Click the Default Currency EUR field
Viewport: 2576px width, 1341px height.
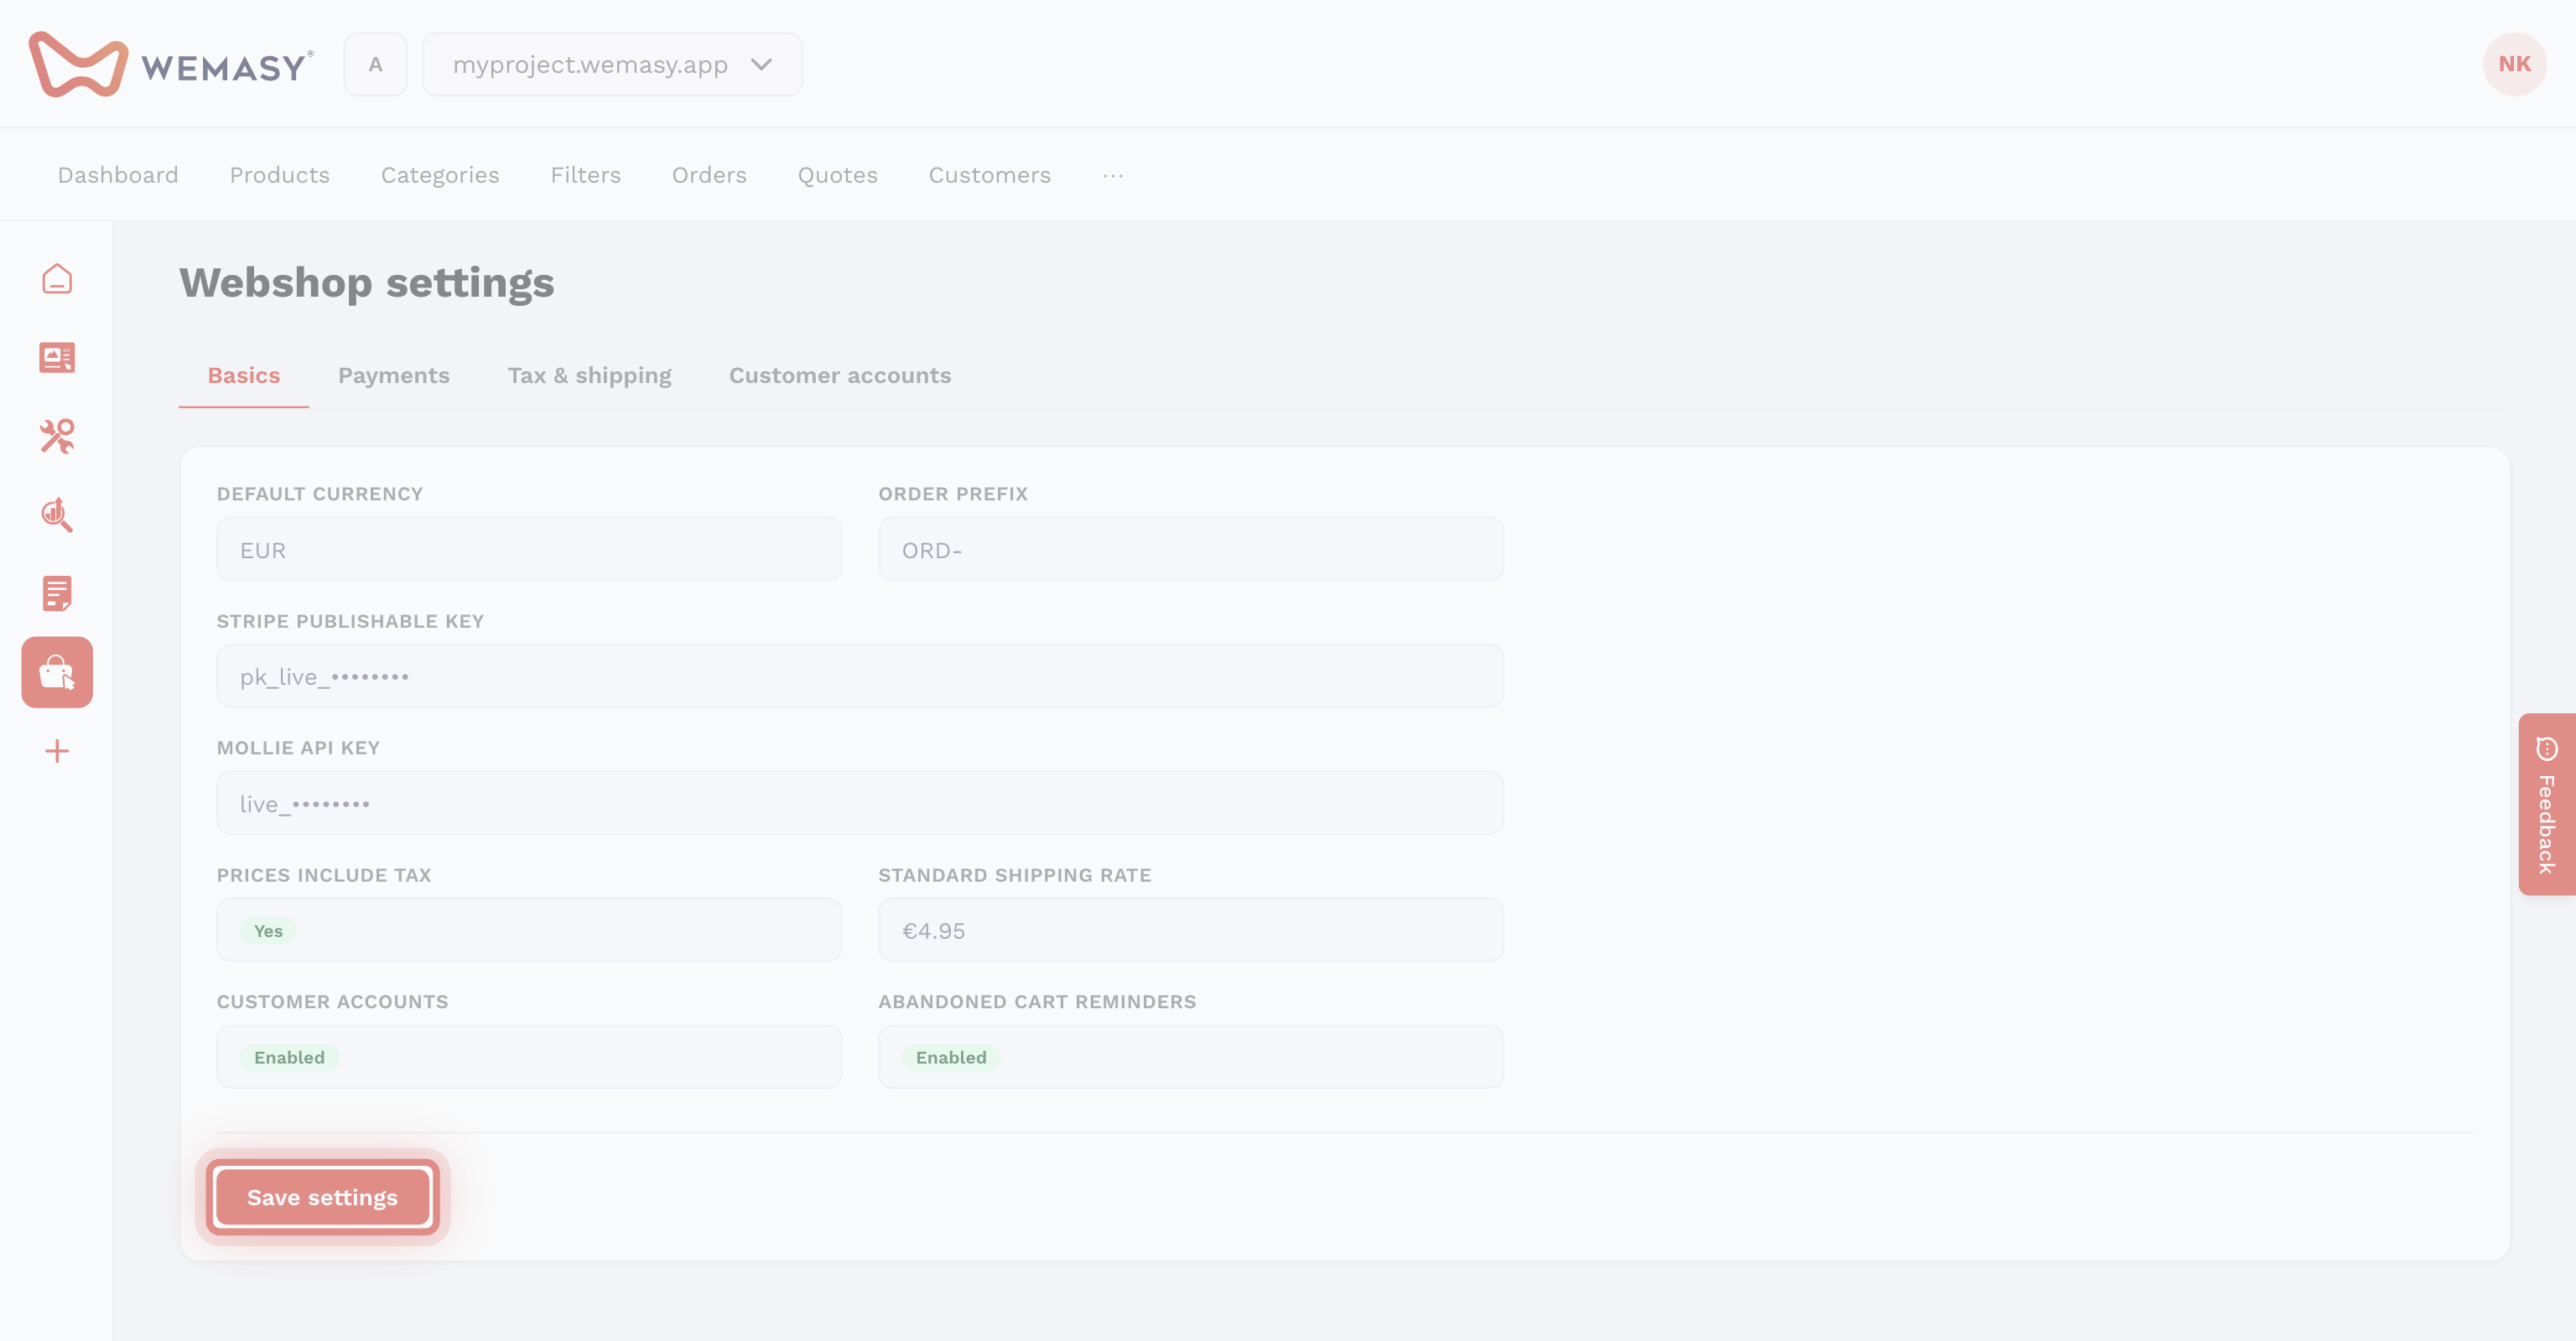click(x=529, y=550)
